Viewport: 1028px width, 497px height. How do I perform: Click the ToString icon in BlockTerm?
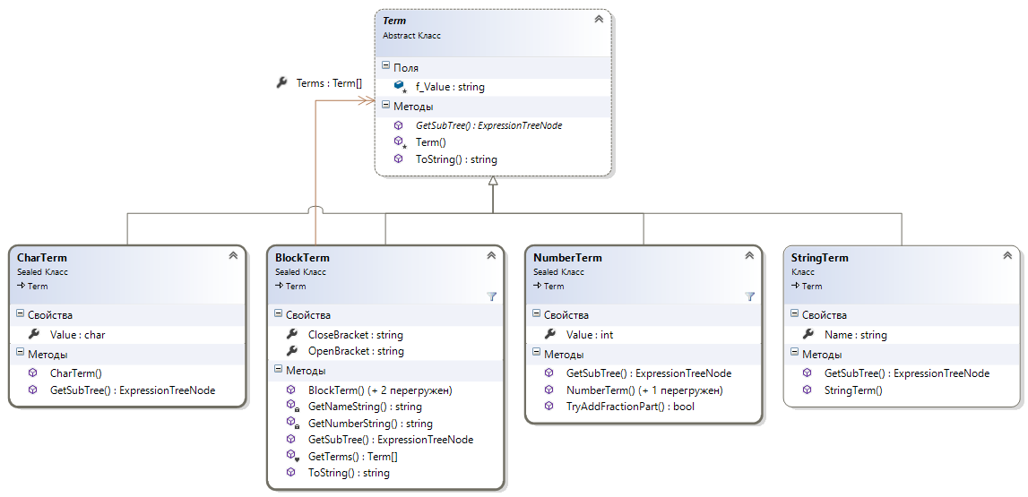coord(291,472)
